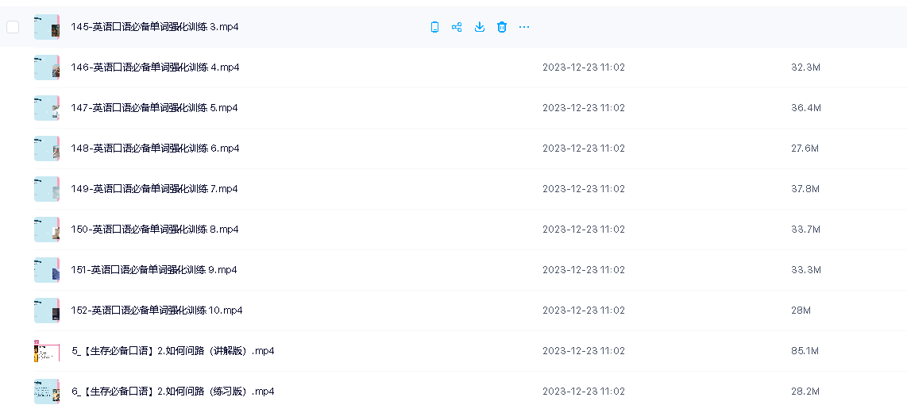Click the video thumbnail of file 152
The width and height of the screenshot is (907, 409).
47,311
